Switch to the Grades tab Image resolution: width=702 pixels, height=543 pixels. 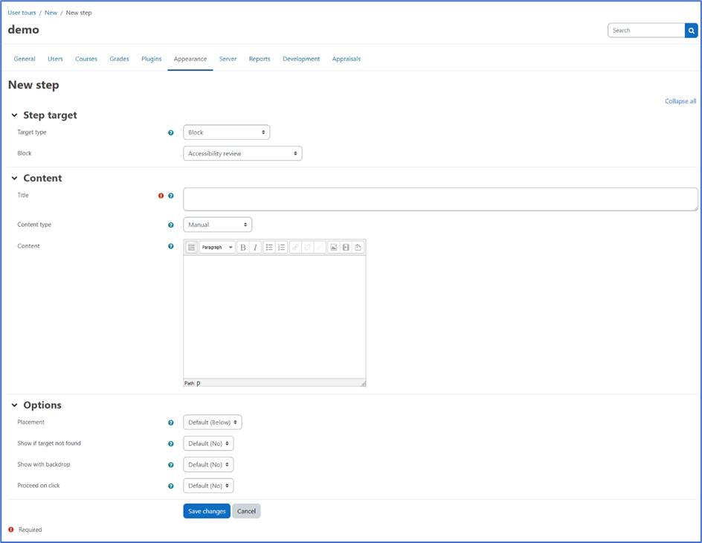[119, 59]
